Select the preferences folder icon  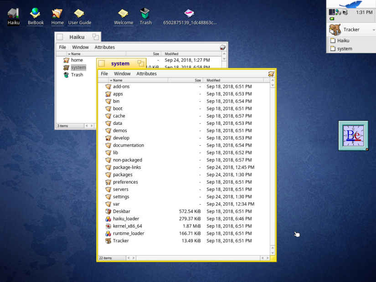tap(108, 182)
